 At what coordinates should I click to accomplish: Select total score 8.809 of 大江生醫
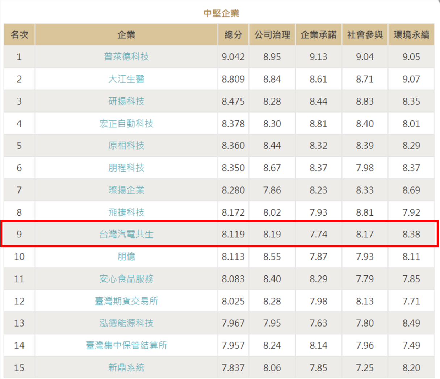tap(233, 79)
